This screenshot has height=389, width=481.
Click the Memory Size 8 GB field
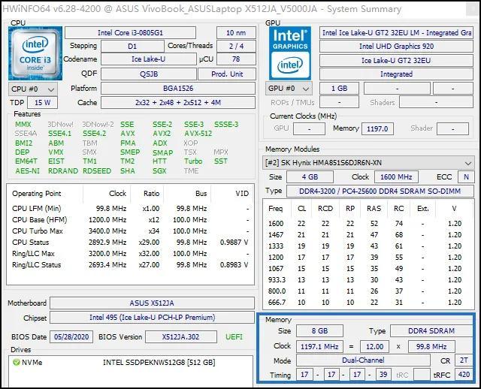click(x=319, y=331)
